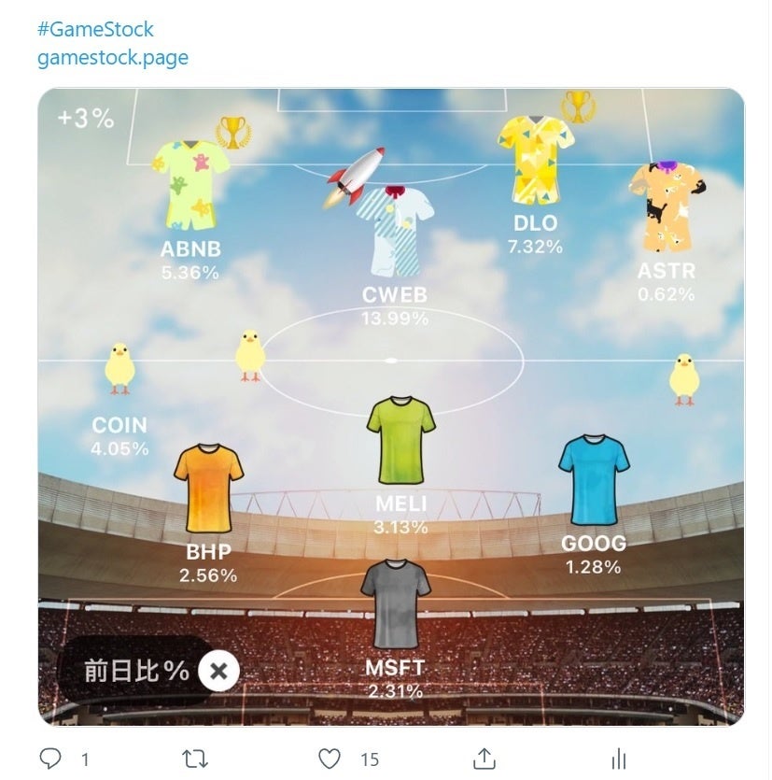This screenshot has height=780, width=772.
Task: Click the 前日比% label pill
Action: pyautogui.click(x=136, y=670)
